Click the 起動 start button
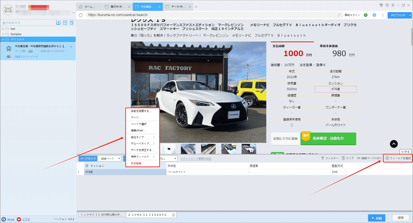The image size is (413, 223). click(377, 218)
